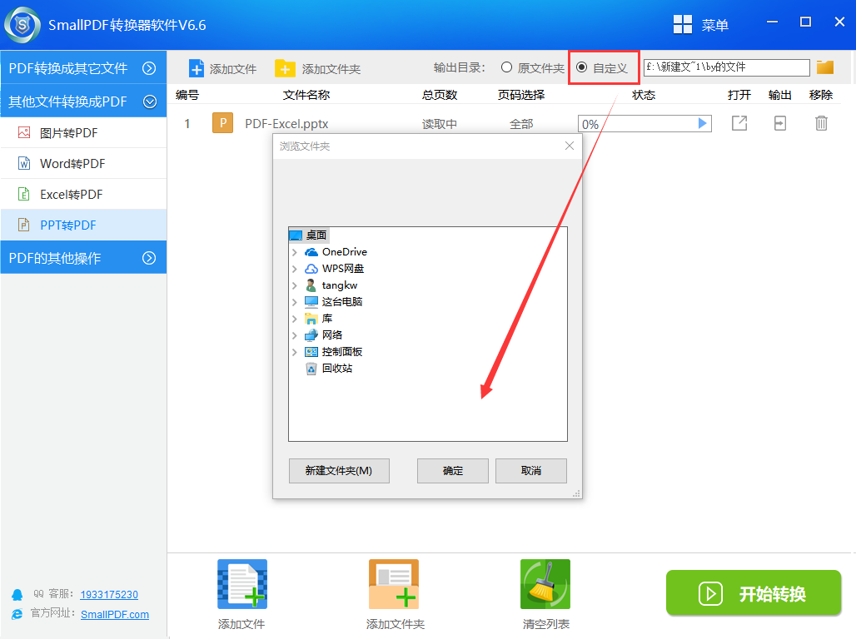The width and height of the screenshot is (856, 639).
Task: Open the 图片转PDF conversion mode
Action: 83,132
